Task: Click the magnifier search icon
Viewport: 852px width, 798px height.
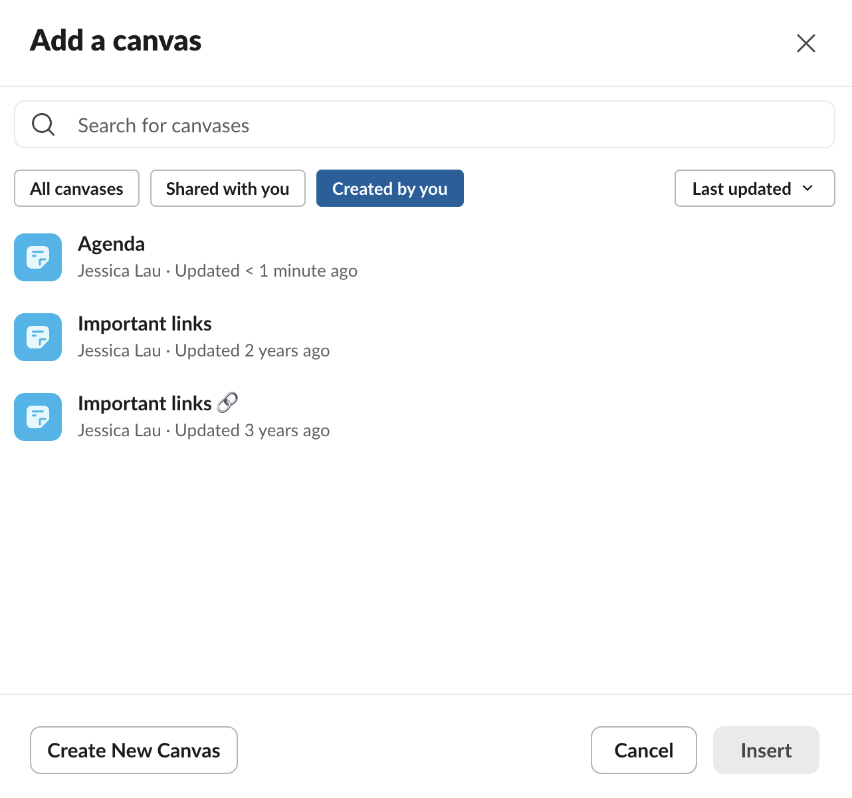Action: click(x=43, y=124)
